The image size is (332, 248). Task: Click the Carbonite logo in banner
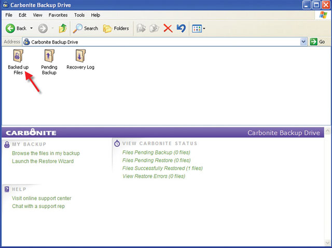[x=31, y=132]
